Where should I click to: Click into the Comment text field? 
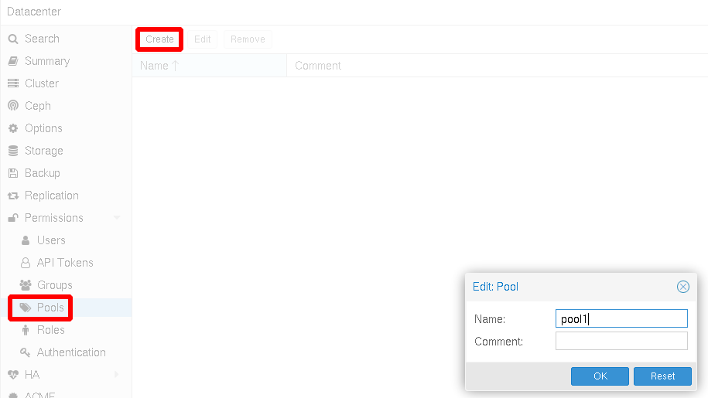point(621,341)
